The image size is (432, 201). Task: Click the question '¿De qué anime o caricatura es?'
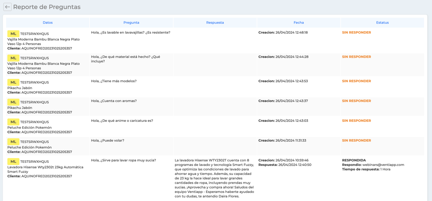tap(127, 121)
